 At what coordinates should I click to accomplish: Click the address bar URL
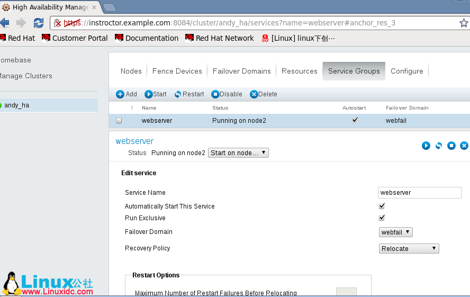tap(229, 23)
